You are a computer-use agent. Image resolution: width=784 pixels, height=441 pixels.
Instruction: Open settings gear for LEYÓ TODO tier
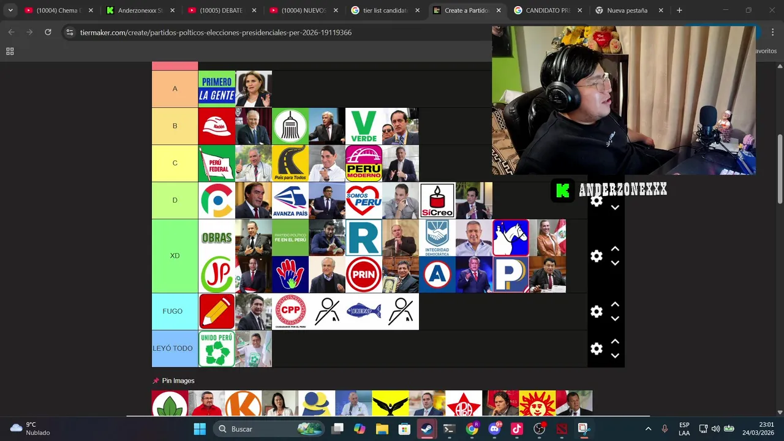pos(597,349)
